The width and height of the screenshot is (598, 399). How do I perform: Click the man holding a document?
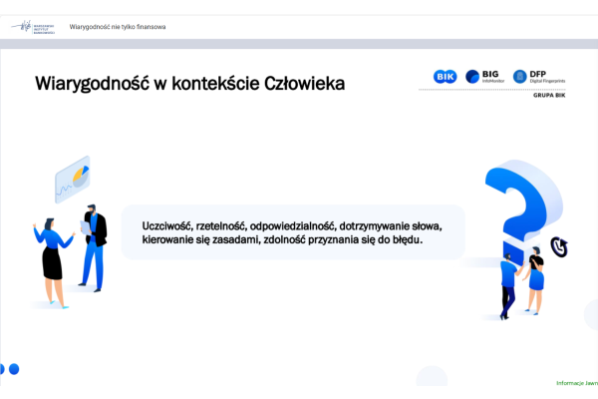point(94,246)
